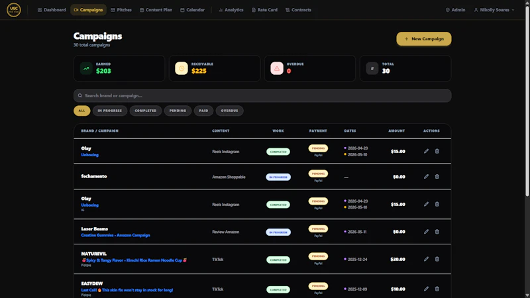Click NATUREVIL Completed work badge
The height and width of the screenshot is (298, 530).
(x=278, y=260)
